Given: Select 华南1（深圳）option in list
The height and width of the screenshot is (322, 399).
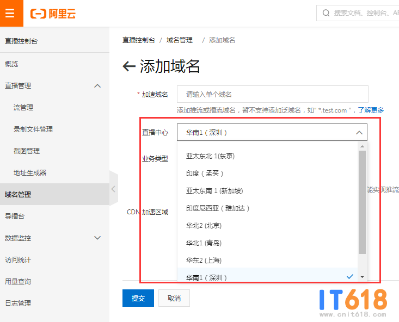Looking at the screenshot, I should (x=267, y=275).
